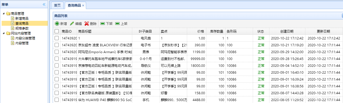The image size is (343, 103).
Task: Click the stock quantity 101 cell
Action: point(216,73)
